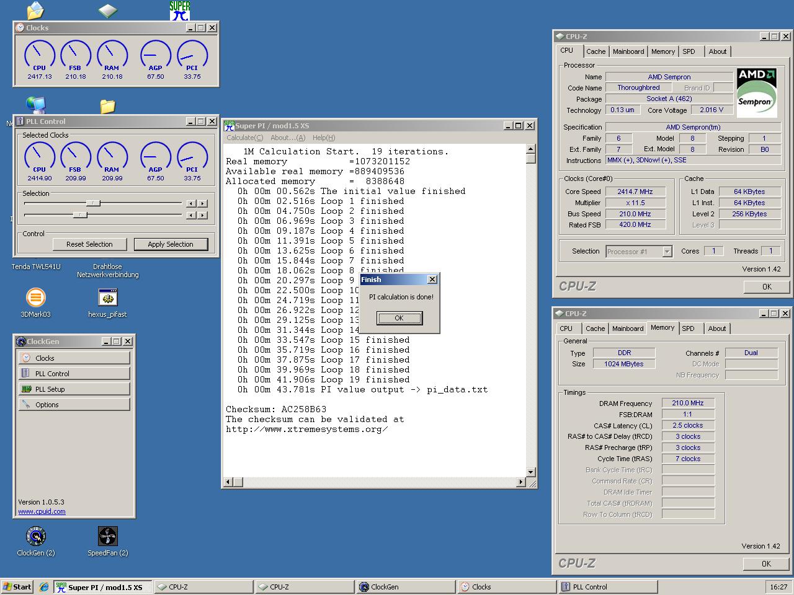This screenshot has width=794, height=595.
Task: Click Reset Selection in PLL Control
Action: coord(89,244)
